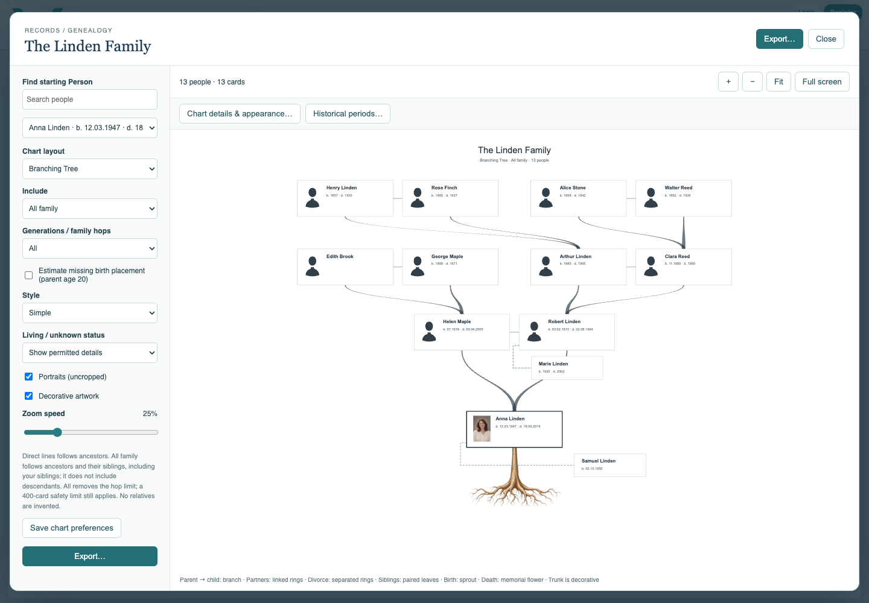Expand the Include dropdown
The image size is (869, 603).
click(90, 209)
